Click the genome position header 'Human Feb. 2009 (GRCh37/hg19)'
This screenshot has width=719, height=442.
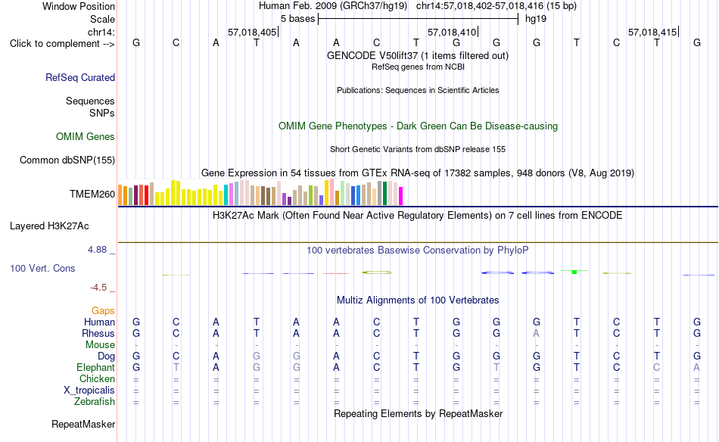333,6
